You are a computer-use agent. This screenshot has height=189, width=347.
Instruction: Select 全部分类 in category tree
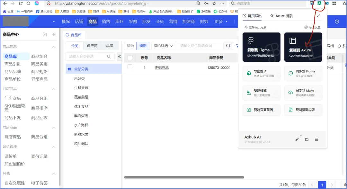point(93,69)
